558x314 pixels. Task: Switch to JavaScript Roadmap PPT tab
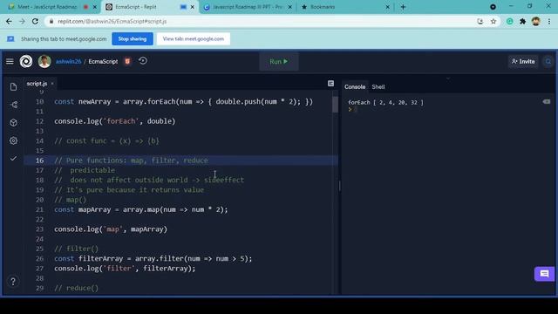(248, 7)
